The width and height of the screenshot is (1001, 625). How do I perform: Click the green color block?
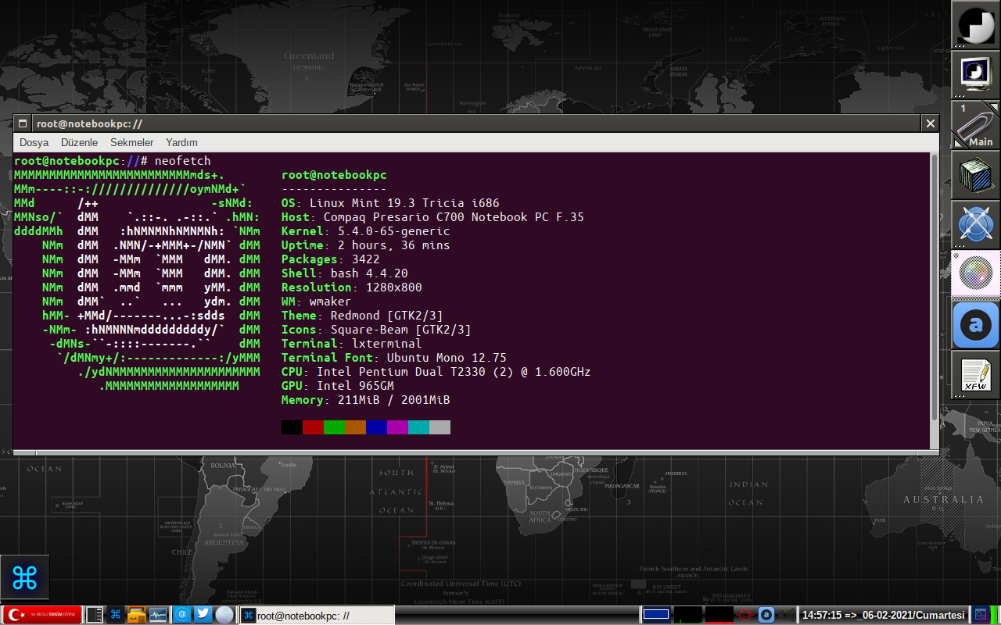pos(334,427)
